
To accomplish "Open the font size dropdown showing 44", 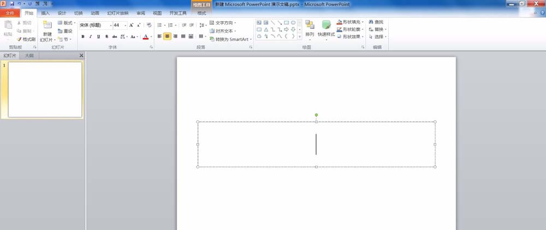I will coord(125,26).
